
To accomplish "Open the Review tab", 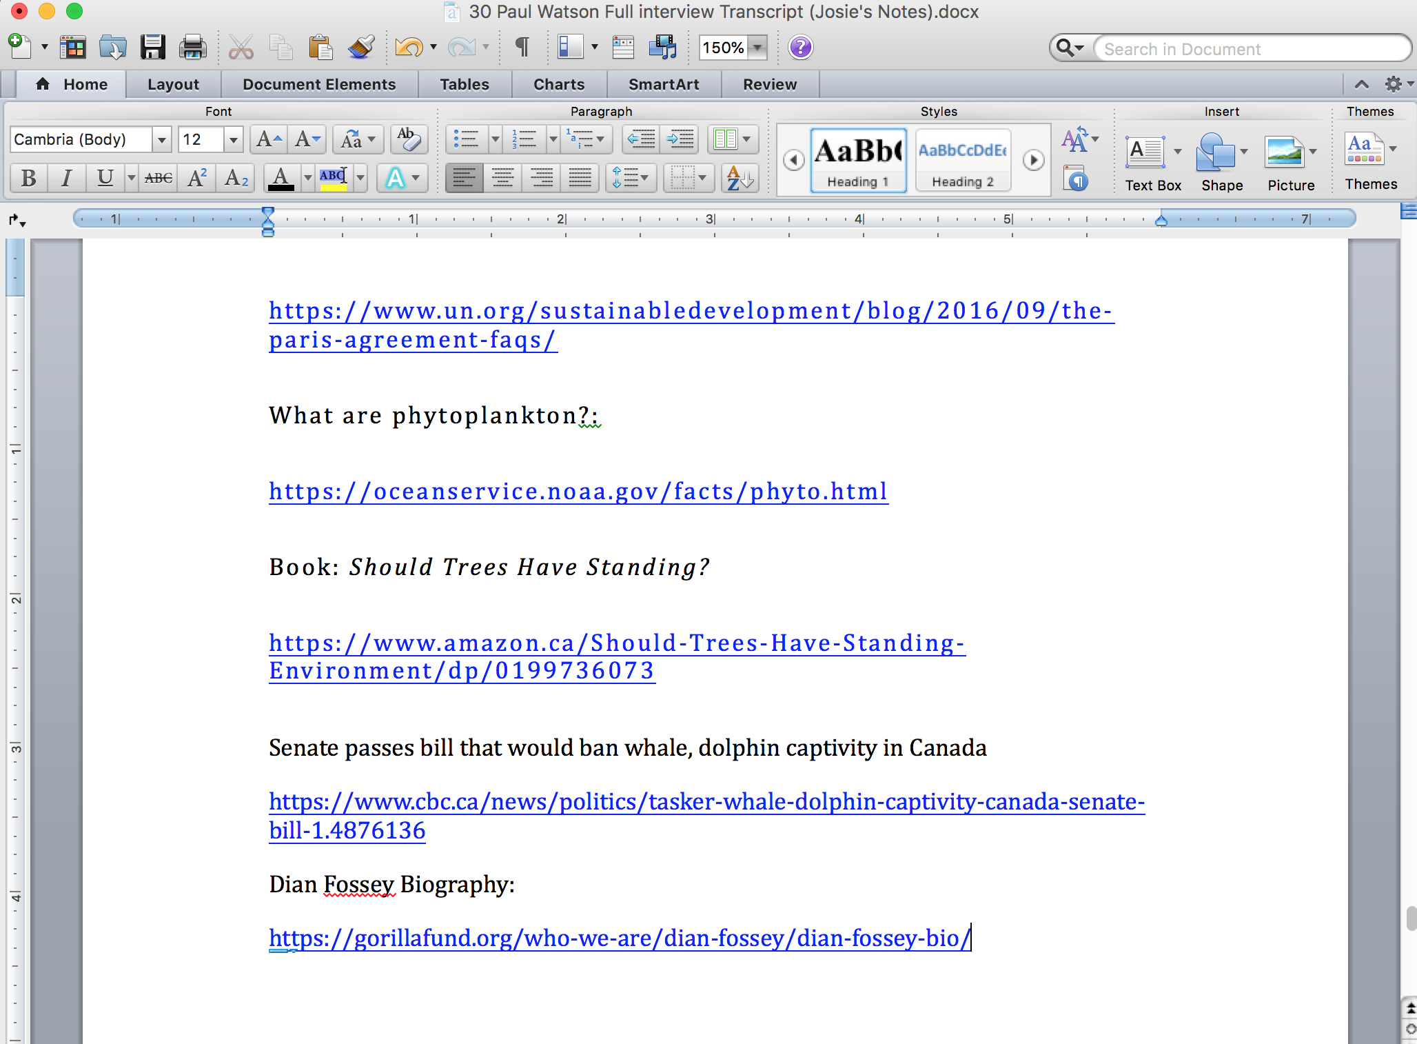I will tap(769, 84).
